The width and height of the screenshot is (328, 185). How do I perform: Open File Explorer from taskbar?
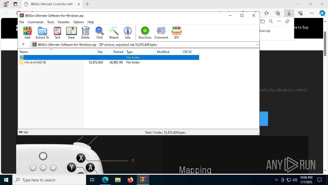118,180
